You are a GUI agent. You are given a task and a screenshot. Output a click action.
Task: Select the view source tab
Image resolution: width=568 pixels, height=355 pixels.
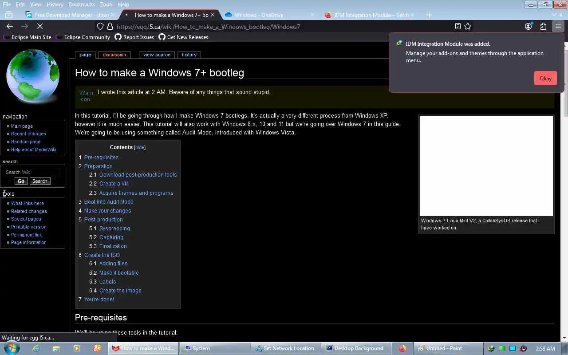[157, 55]
